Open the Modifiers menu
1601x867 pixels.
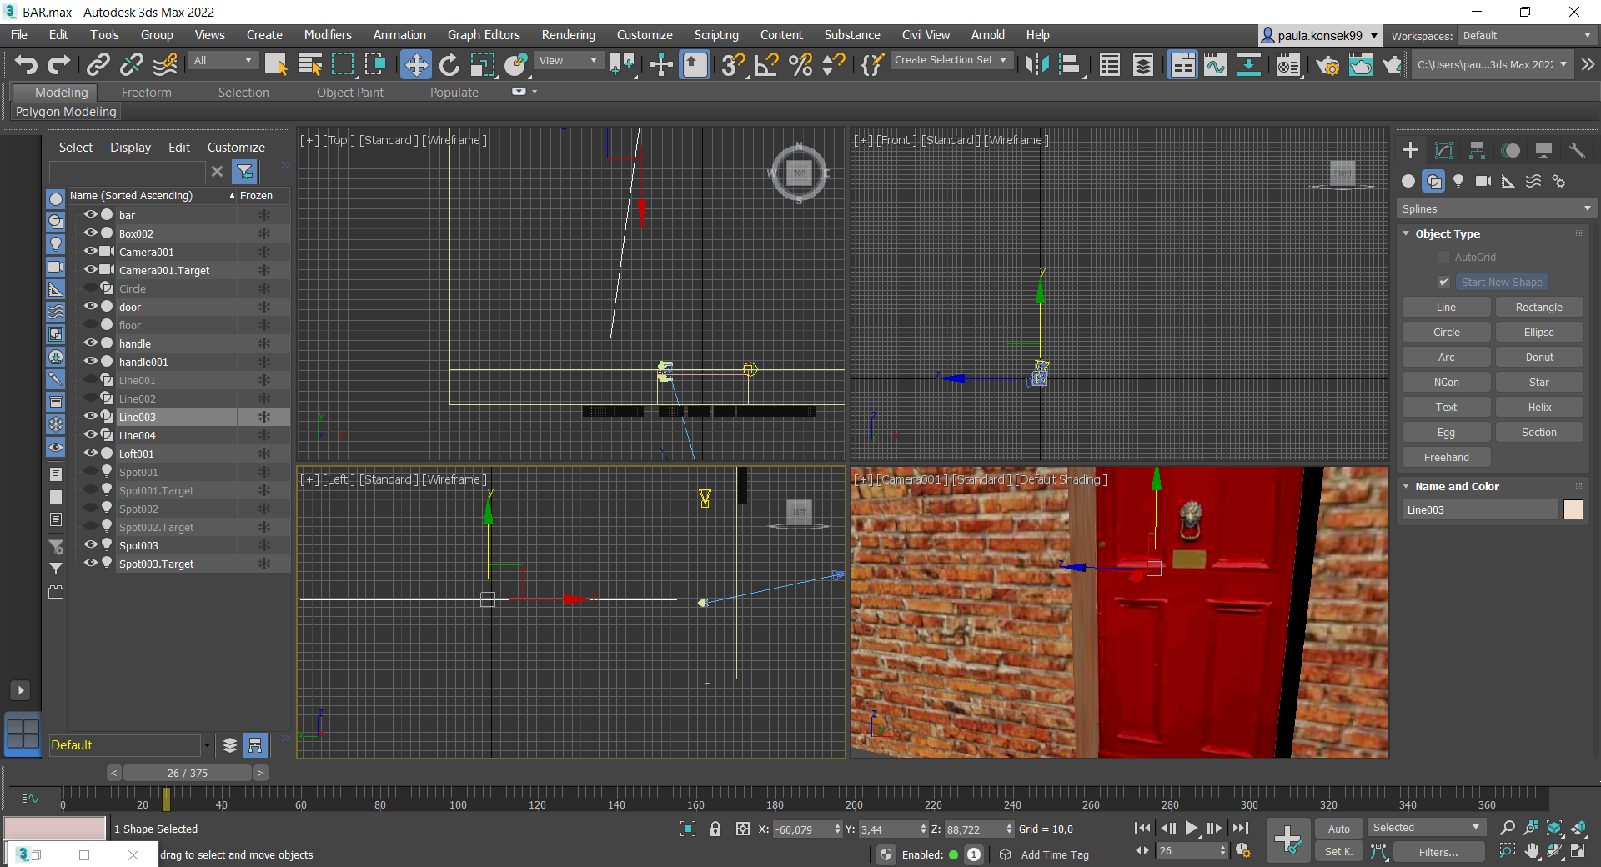point(328,35)
